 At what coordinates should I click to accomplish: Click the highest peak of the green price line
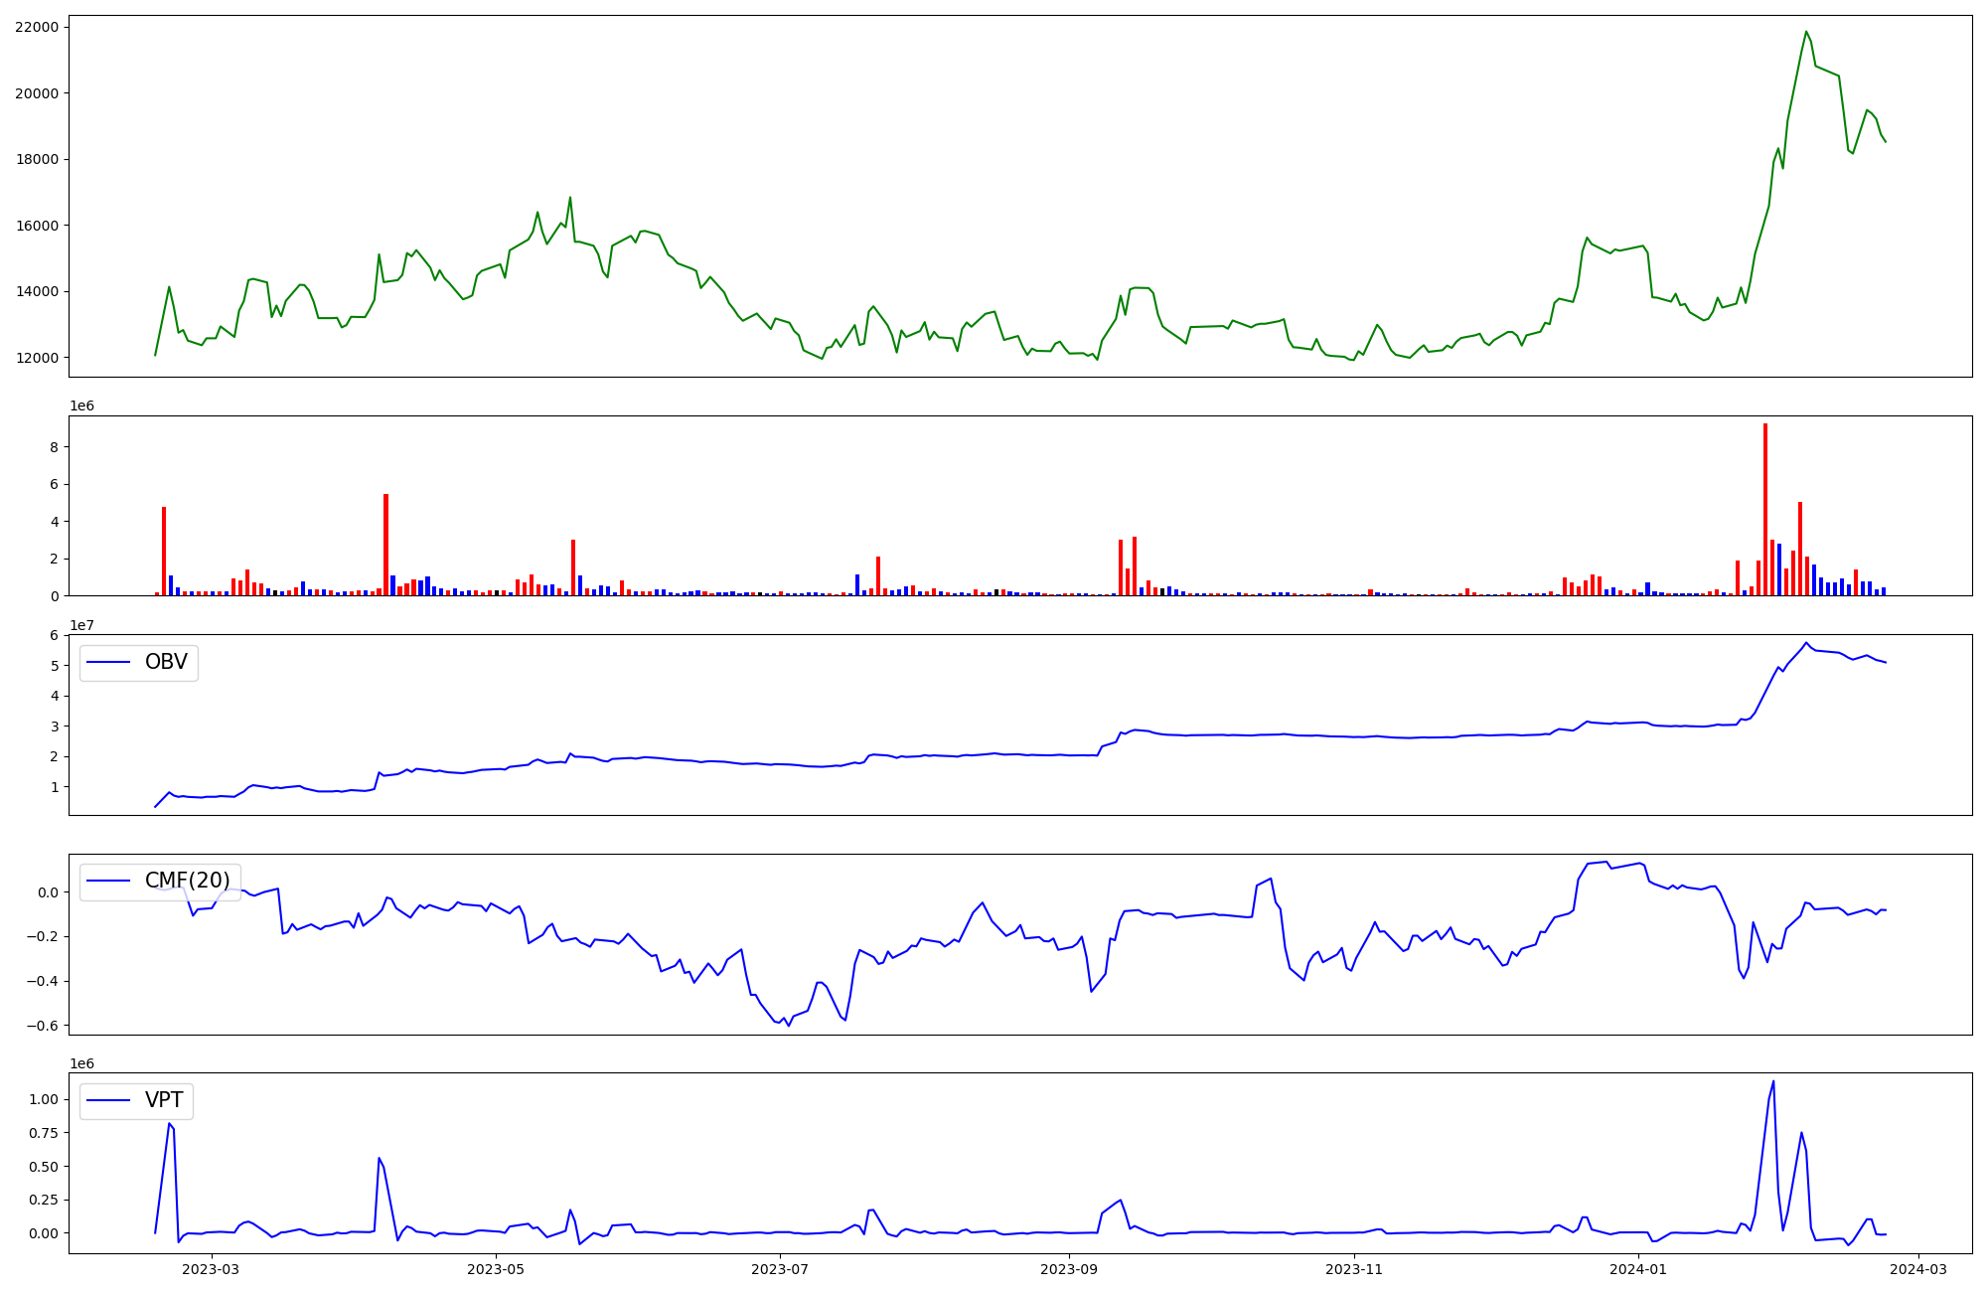pyautogui.click(x=1806, y=32)
